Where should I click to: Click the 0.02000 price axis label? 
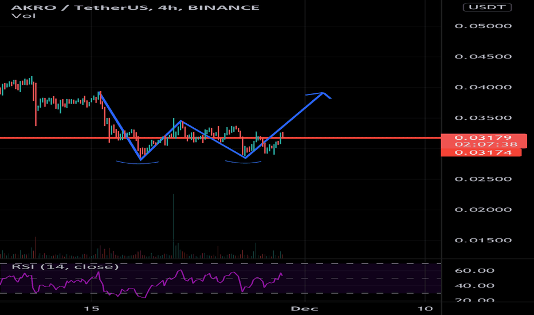point(483,210)
